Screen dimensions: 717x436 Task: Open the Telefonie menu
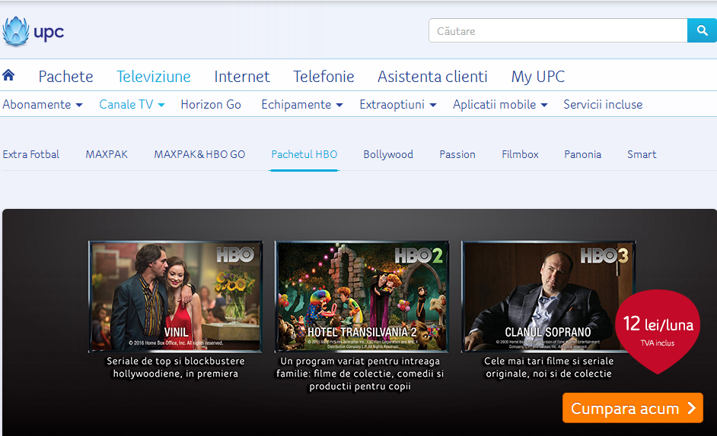point(323,76)
